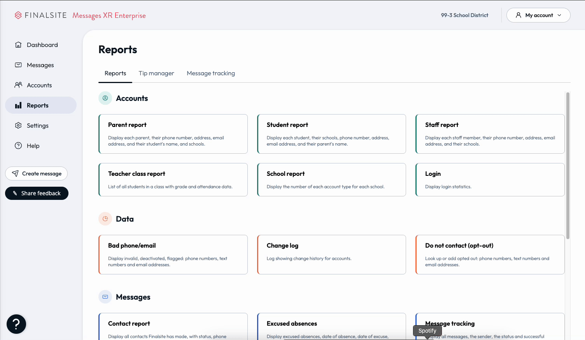The height and width of the screenshot is (340, 585).
Task: Open the floating help bubble at bottom left
Action: (x=16, y=324)
